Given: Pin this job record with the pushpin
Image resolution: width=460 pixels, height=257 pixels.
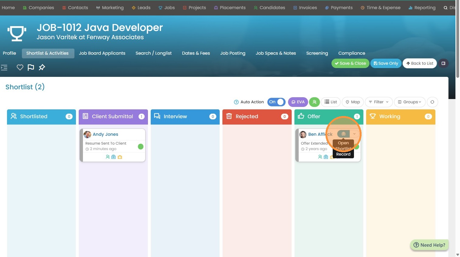Looking at the screenshot, I should tap(42, 67).
